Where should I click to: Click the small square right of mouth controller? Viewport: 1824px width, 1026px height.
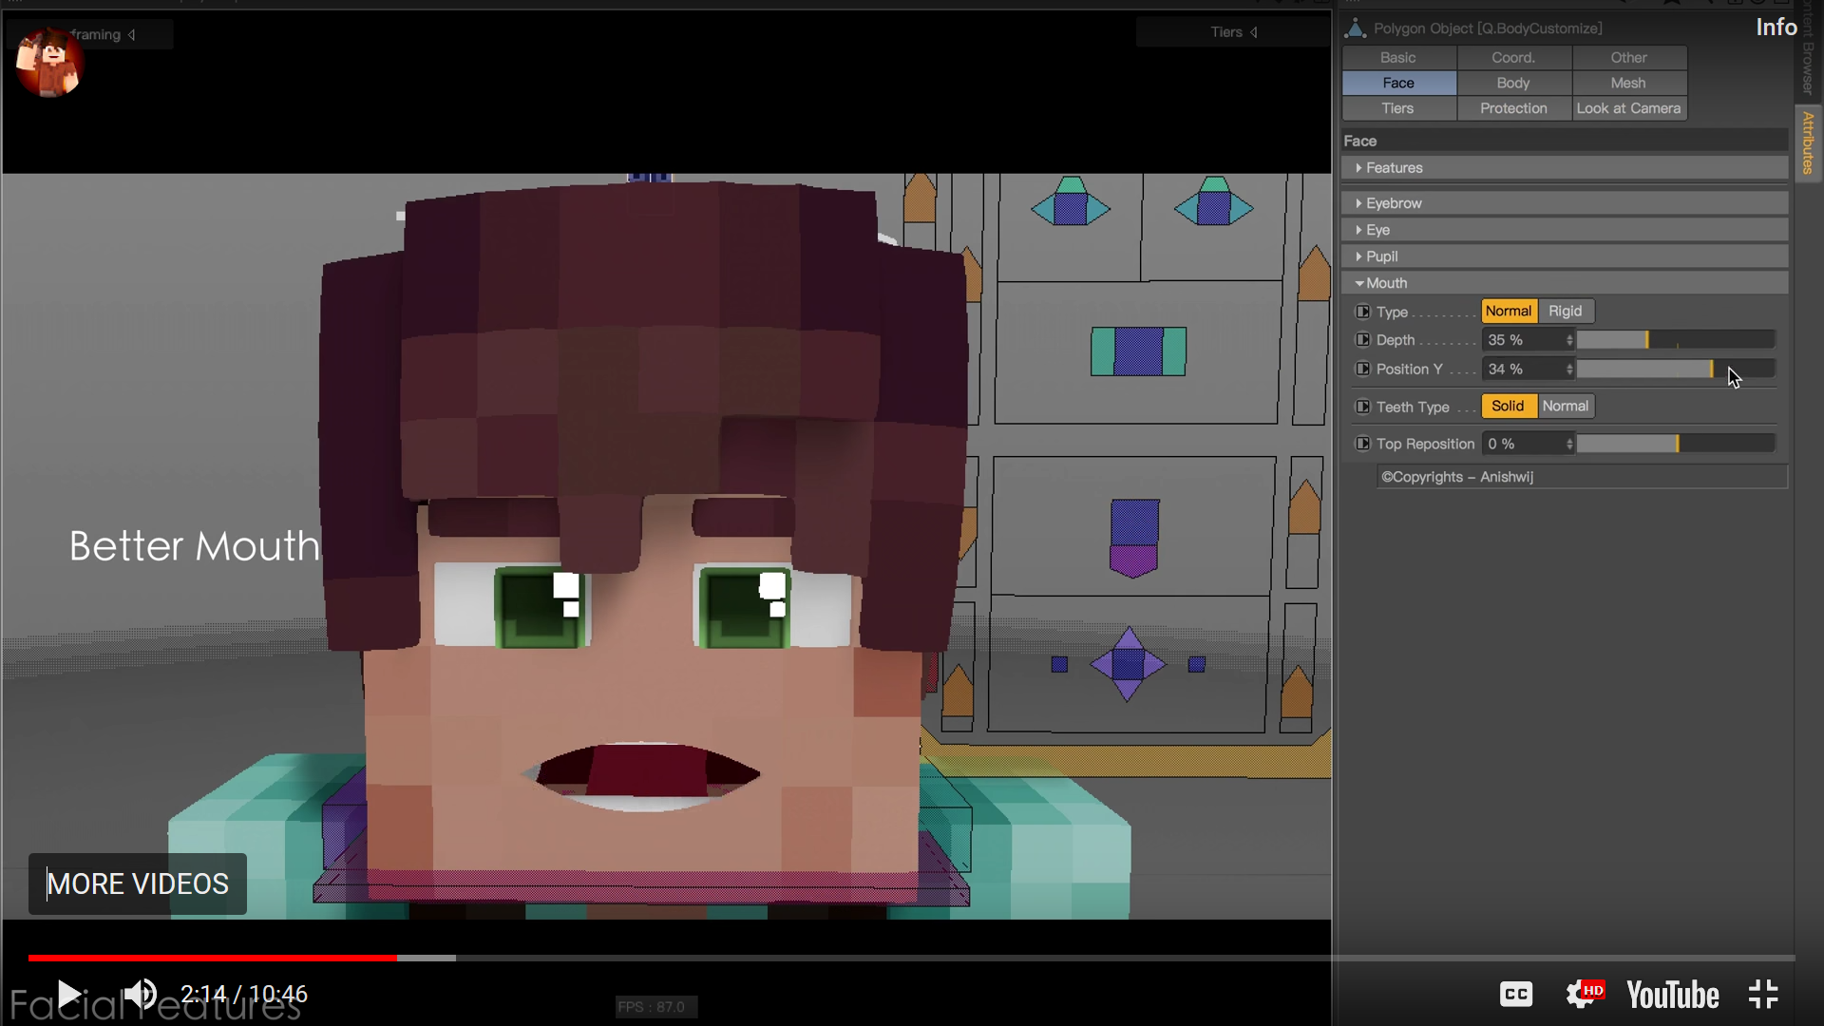coord(1197,664)
